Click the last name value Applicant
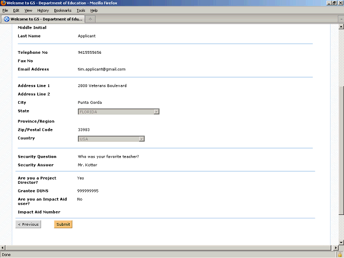344x258 pixels. click(87, 36)
